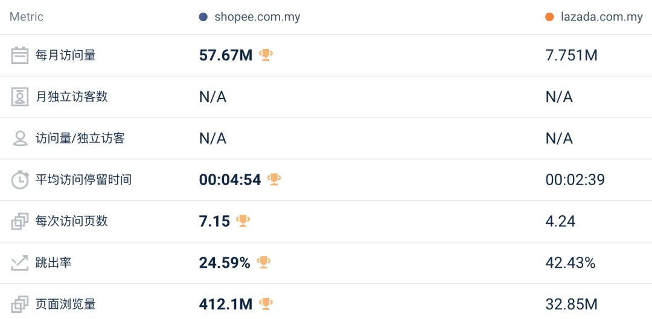This screenshot has height=319, width=652.
Task: Click the blue dot for shopee.com.my
Action: 203,17
